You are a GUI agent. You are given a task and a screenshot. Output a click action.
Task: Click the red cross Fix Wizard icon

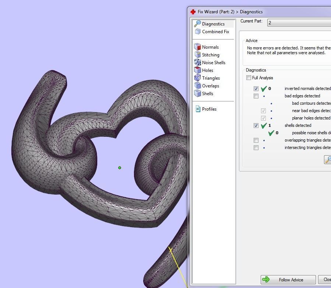pos(193,12)
